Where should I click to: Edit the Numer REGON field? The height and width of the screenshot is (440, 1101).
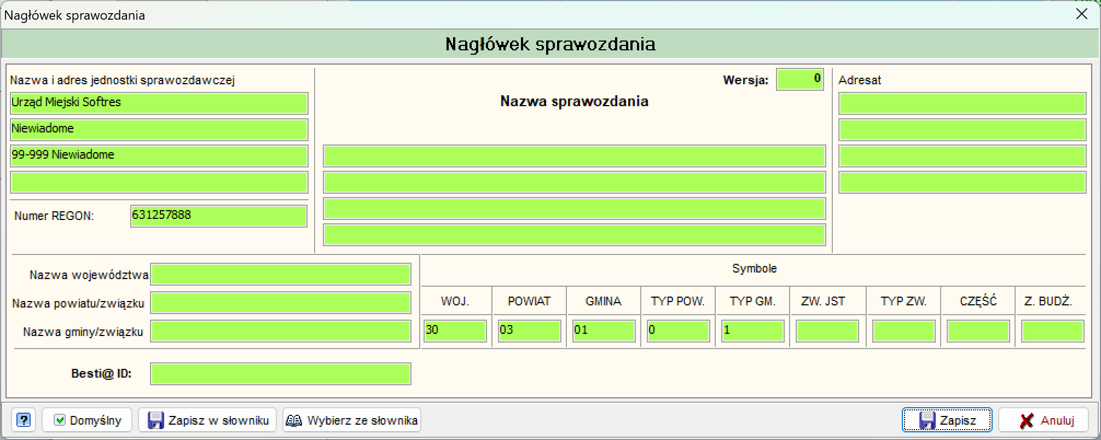coord(219,216)
